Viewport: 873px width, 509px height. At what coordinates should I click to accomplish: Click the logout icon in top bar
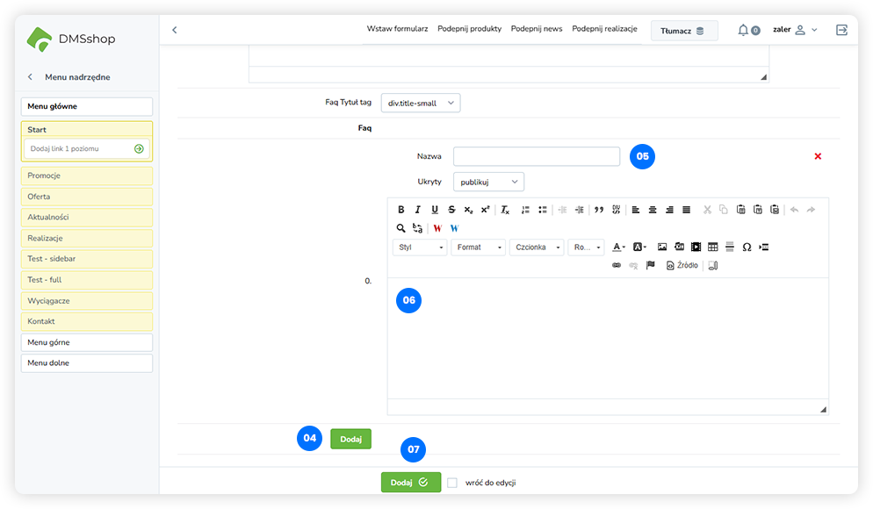842,30
